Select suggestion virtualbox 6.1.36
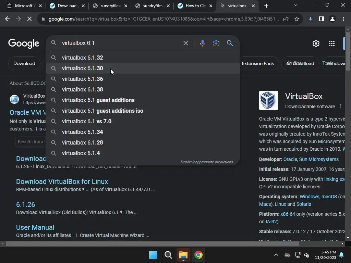Image resolution: width=351 pixels, height=263 pixels. click(143, 79)
